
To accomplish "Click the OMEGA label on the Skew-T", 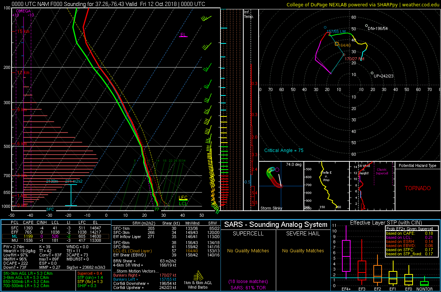I will point(23,11).
